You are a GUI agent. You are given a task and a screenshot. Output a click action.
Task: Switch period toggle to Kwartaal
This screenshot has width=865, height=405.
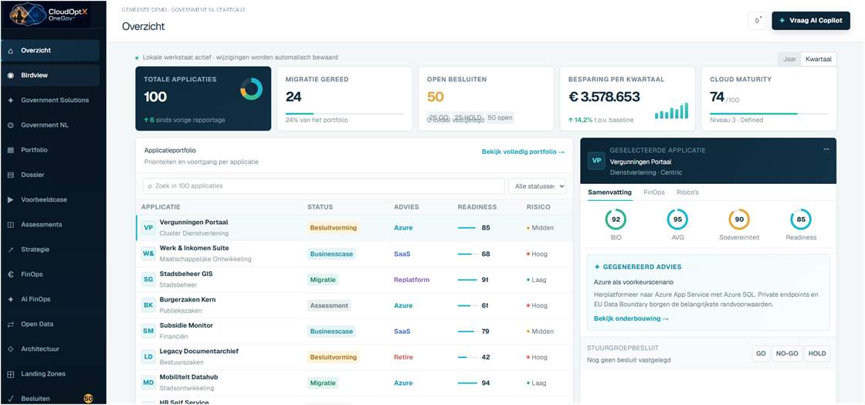(819, 59)
